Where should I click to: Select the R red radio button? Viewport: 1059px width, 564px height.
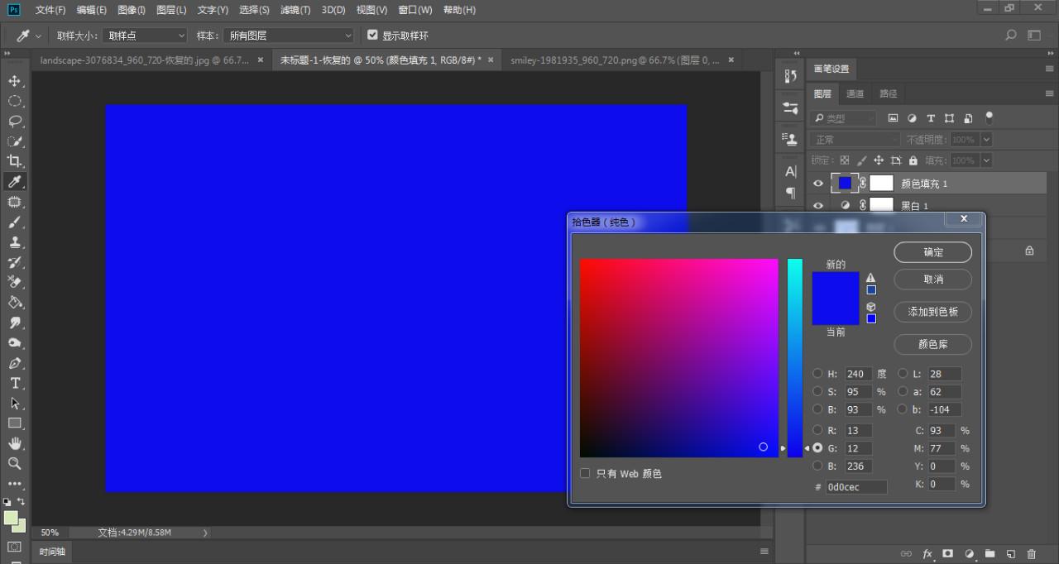[x=817, y=430]
